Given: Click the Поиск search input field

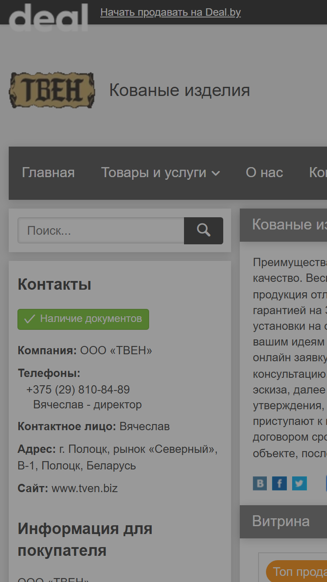Looking at the screenshot, I should point(101,230).
